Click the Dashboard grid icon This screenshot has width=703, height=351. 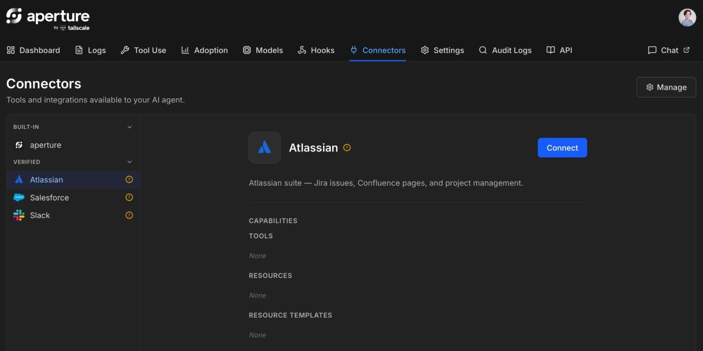pos(11,50)
